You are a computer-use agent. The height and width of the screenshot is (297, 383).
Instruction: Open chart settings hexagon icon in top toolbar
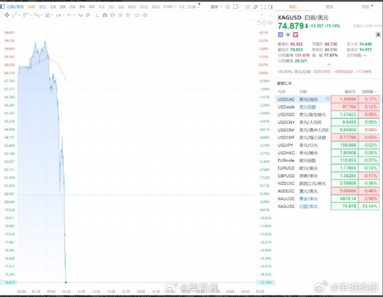click(x=228, y=7)
